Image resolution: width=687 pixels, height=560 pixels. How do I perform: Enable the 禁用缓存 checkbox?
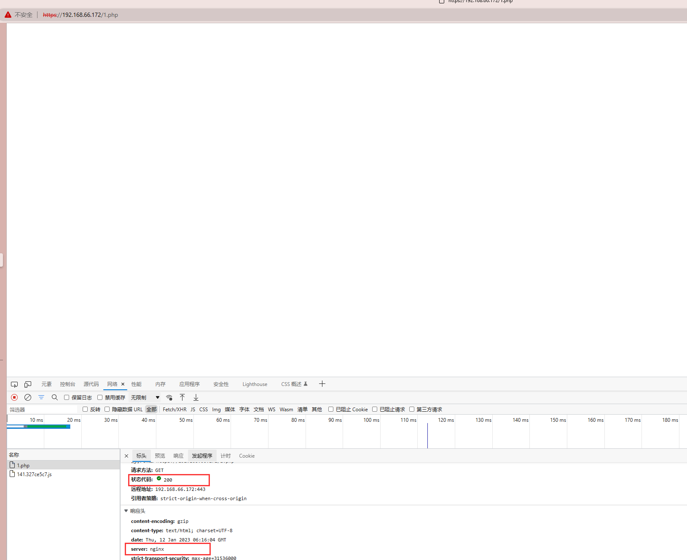click(100, 397)
